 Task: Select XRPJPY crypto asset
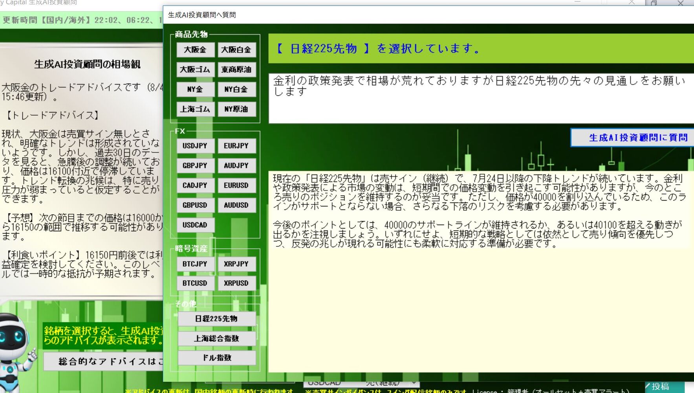click(236, 264)
